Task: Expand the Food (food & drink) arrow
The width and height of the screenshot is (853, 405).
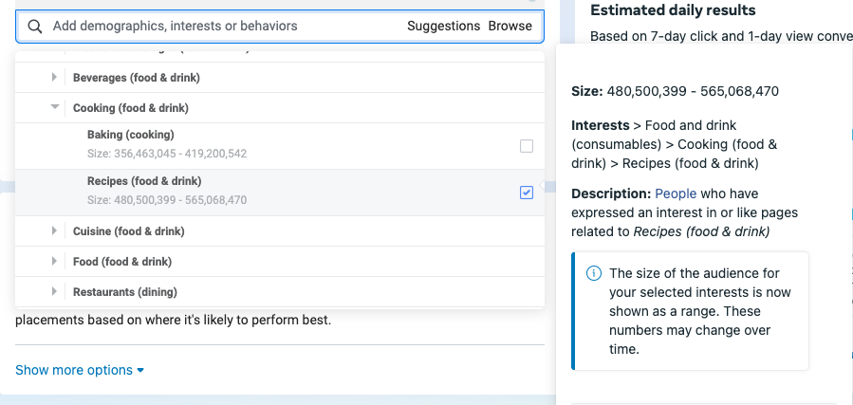Action: tap(55, 262)
